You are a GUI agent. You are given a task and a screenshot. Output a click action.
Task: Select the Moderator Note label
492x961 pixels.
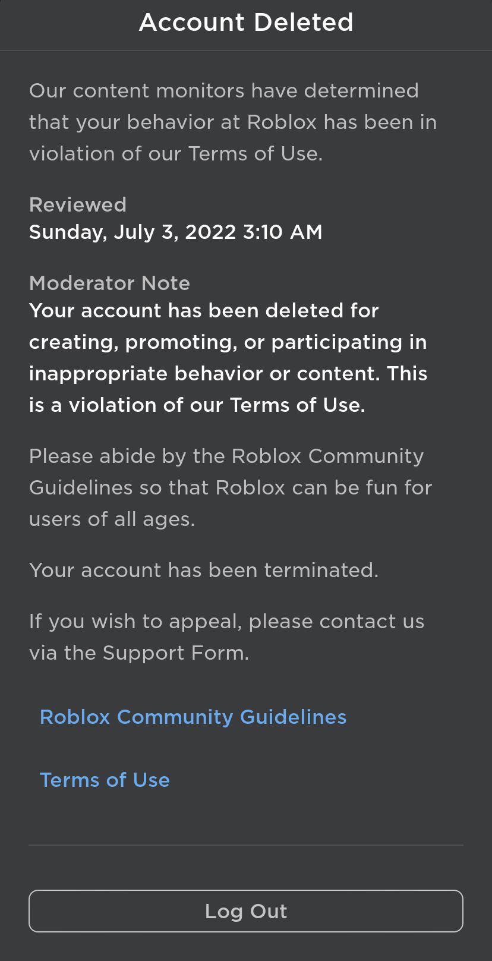pyautogui.click(x=109, y=283)
